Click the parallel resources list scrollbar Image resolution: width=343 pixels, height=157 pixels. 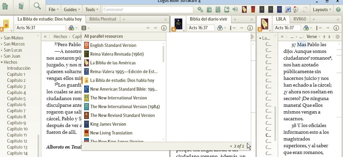click(x=164, y=54)
